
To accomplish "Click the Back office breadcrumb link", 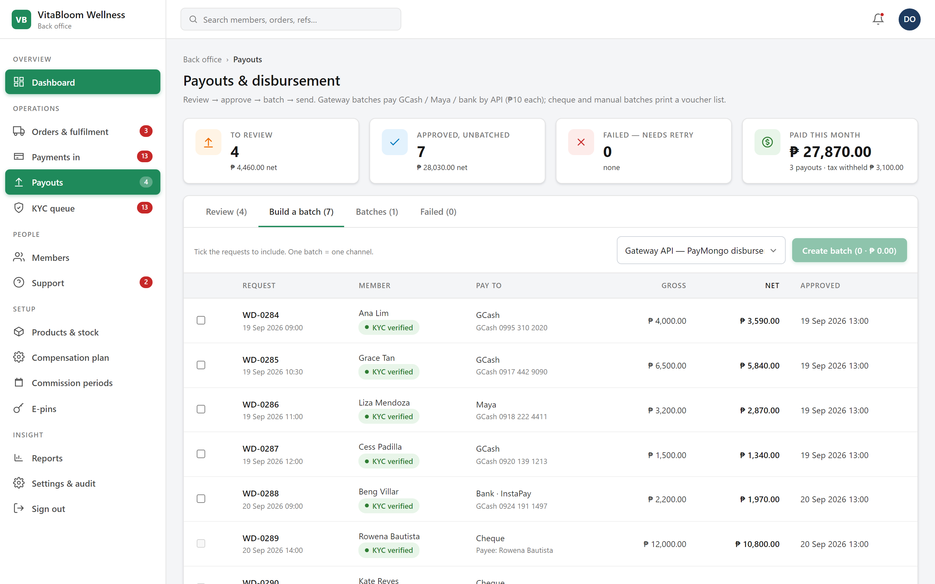I will (202, 59).
